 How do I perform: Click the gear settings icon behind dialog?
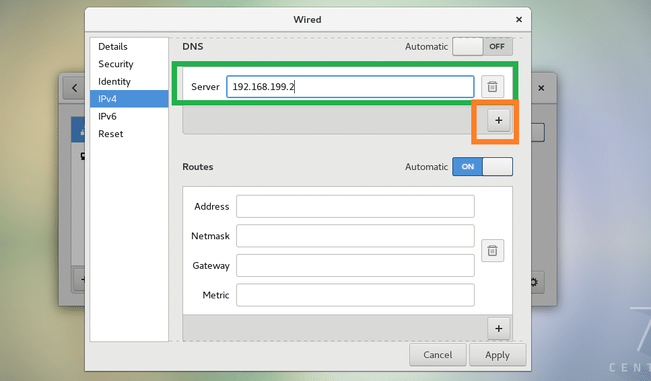pos(535,282)
